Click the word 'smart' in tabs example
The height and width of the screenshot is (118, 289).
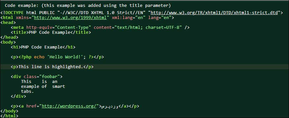pos(59,86)
